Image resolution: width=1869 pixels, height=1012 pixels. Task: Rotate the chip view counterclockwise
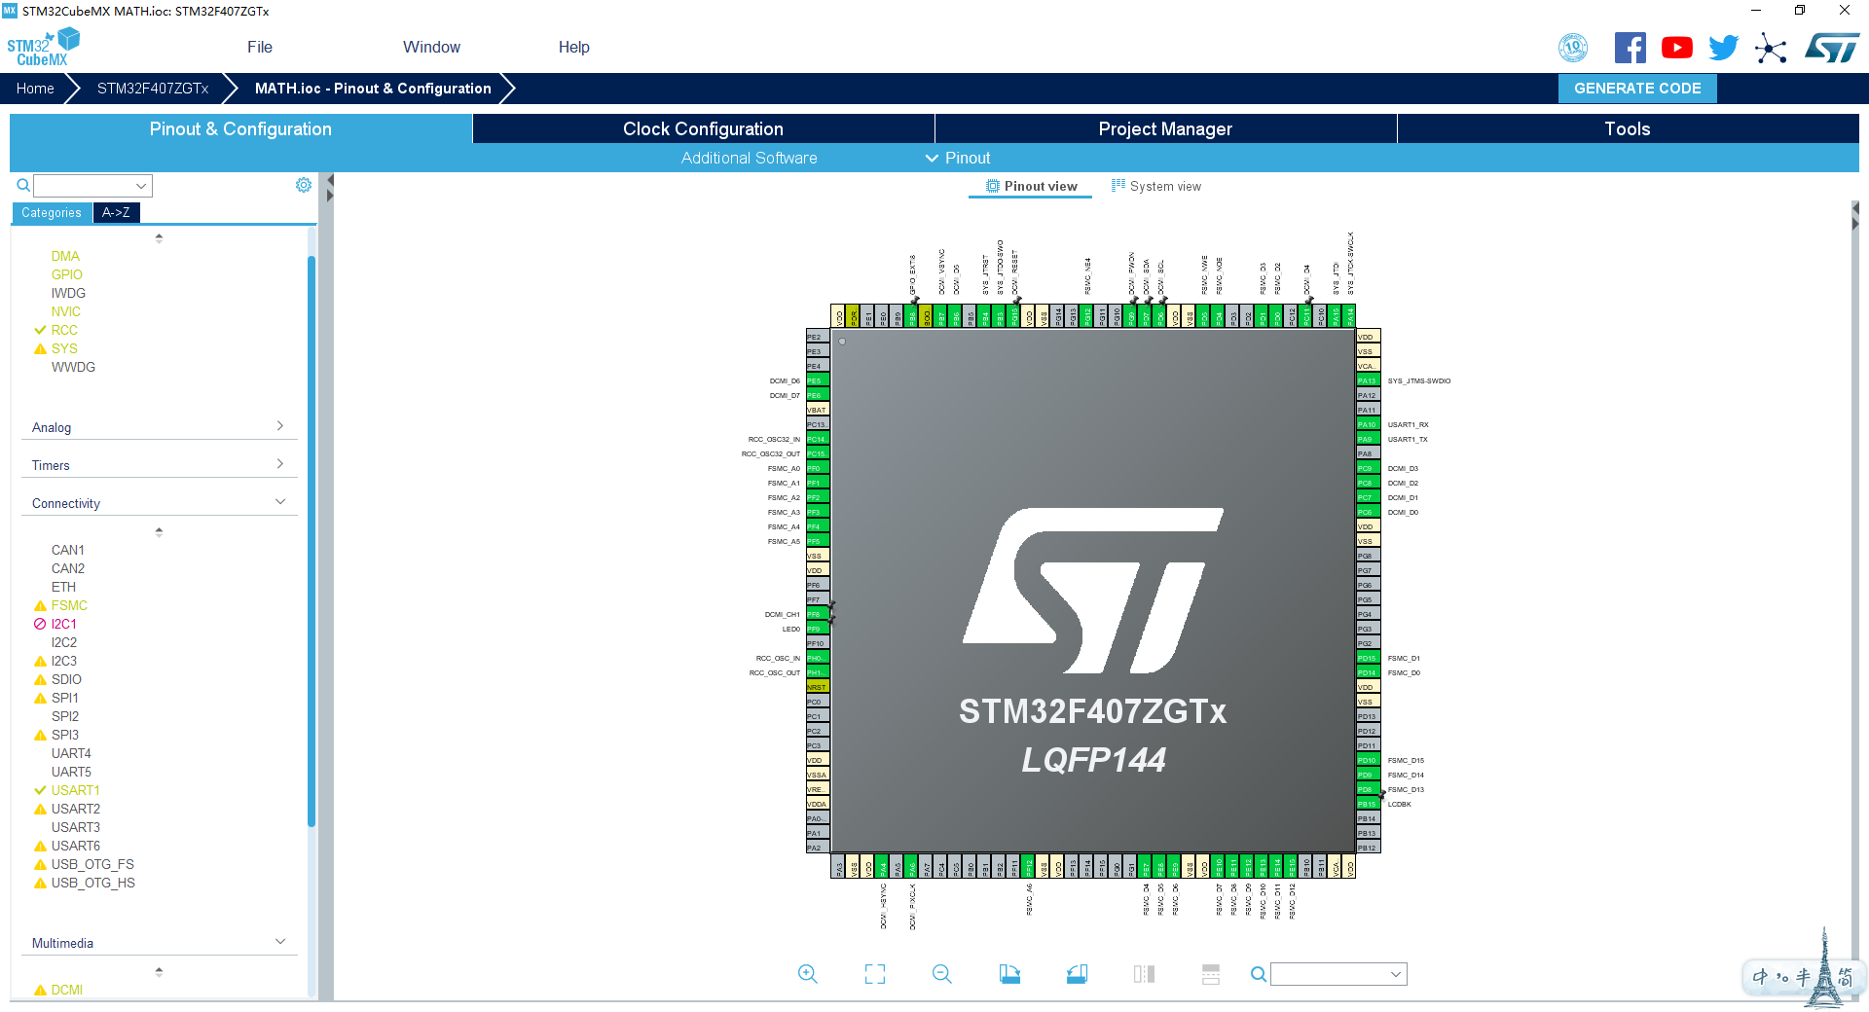tap(1076, 974)
